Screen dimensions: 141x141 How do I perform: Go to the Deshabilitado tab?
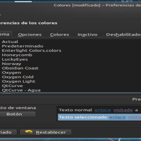pyautogui.click(x=123, y=35)
